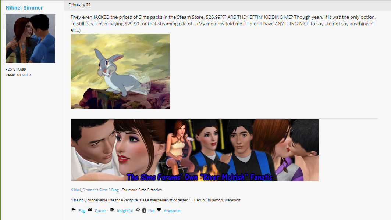Viewport: 391px width, 220px height.
Task: Click the quotation marks icon
Action: (90, 210)
